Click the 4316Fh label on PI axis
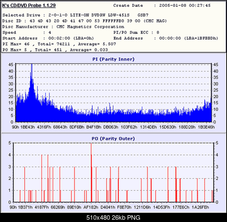The width and height of the screenshot is (227, 222). [44, 127]
